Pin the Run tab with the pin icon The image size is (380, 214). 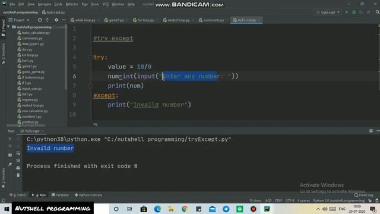10,164
